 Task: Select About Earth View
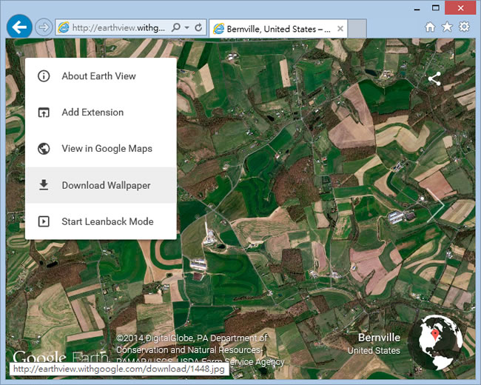coord(101,76)
